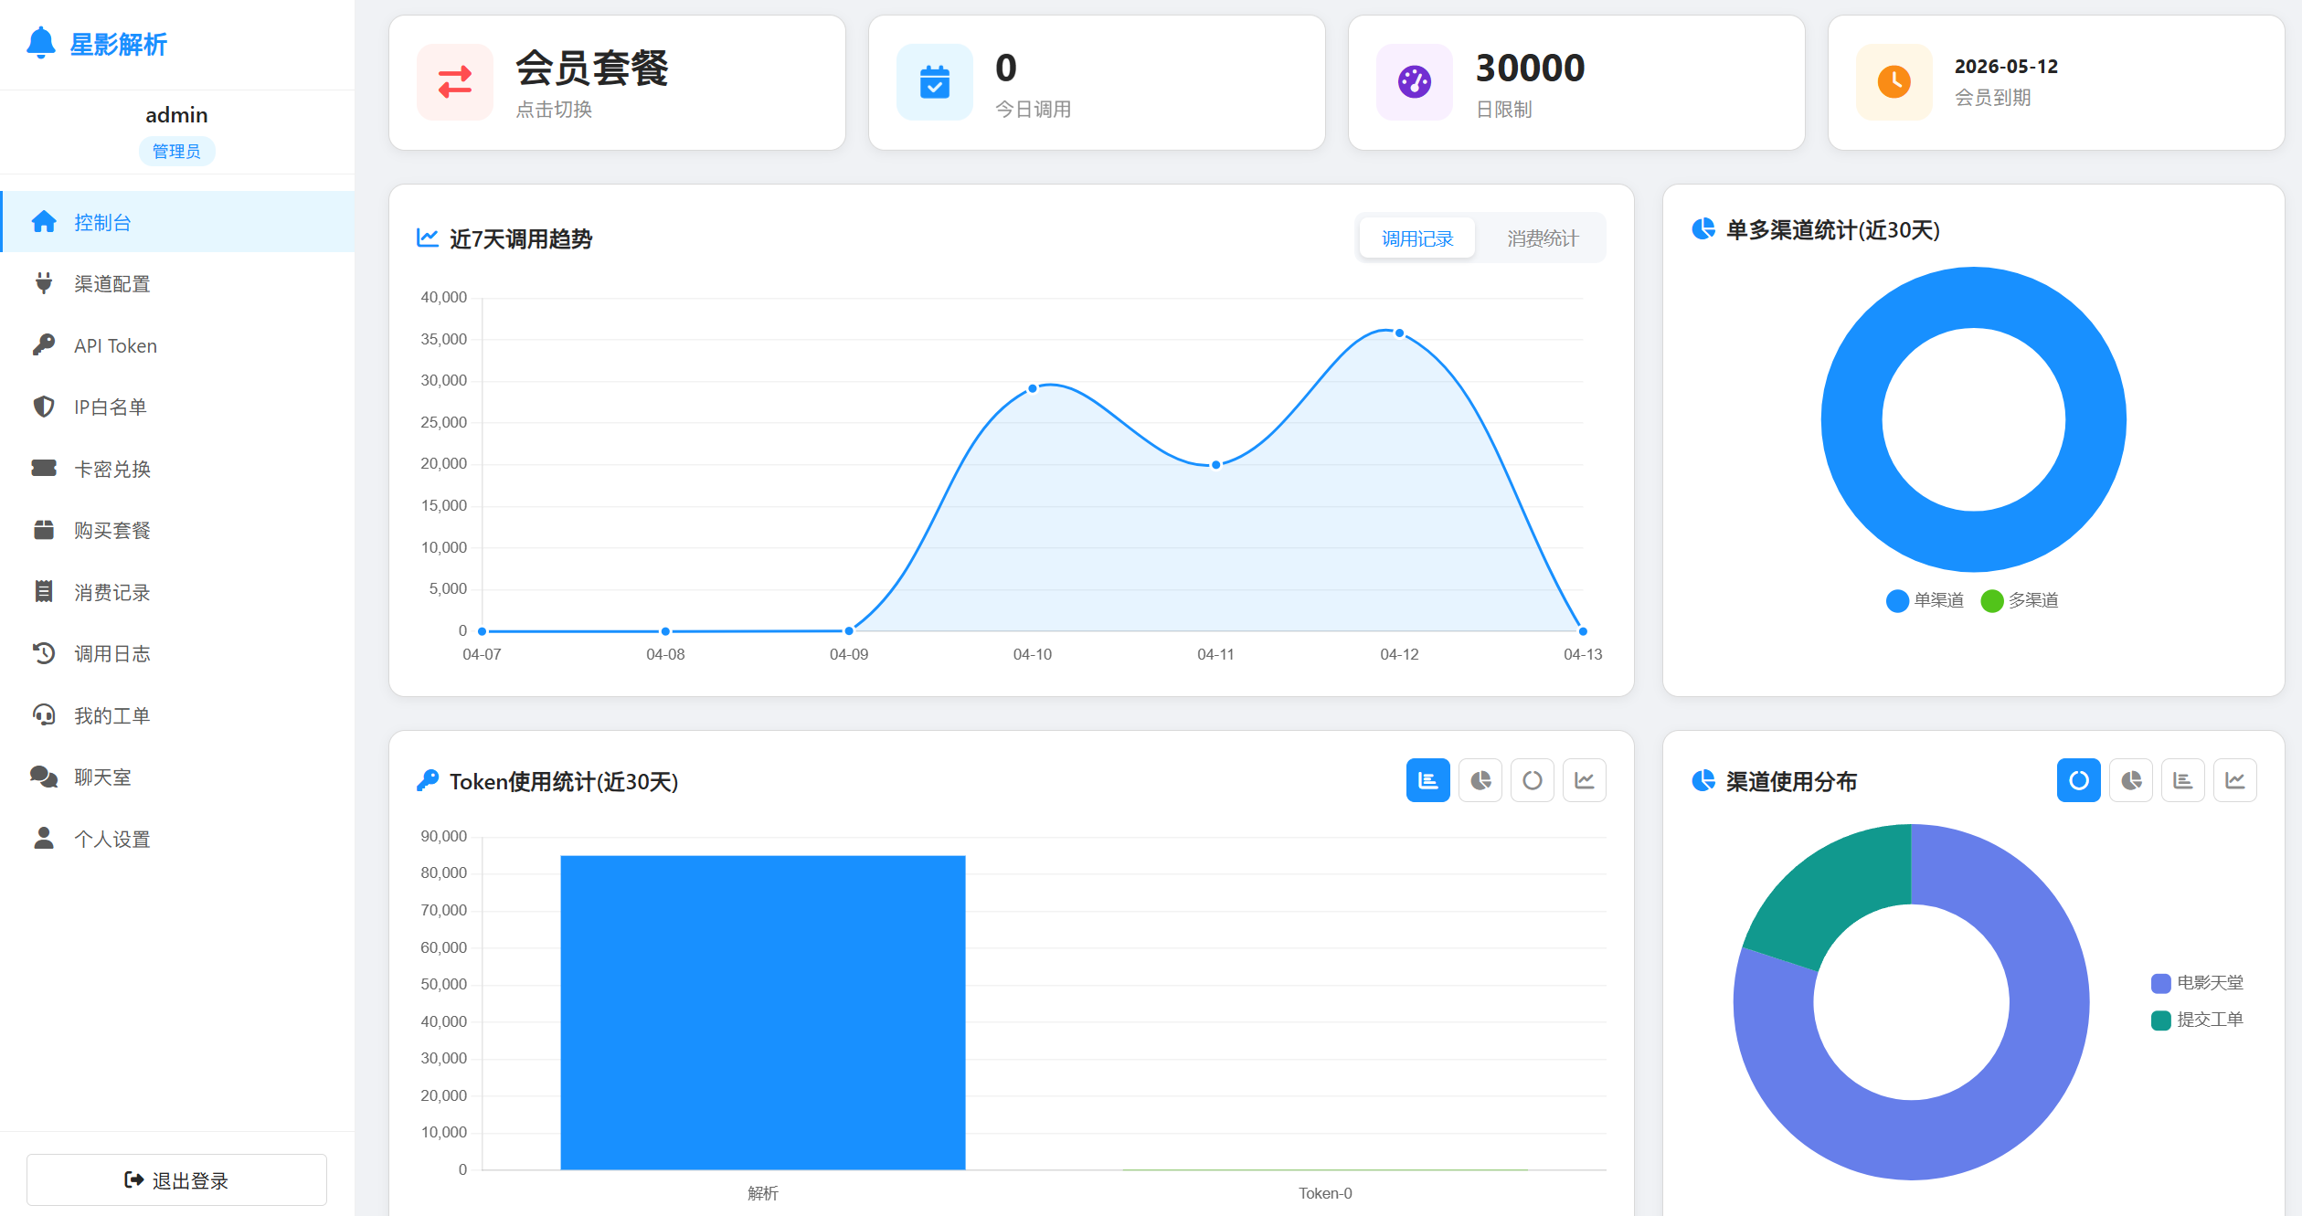
Task: Click the box icon for 购买套餐
Action: (44, 530)
